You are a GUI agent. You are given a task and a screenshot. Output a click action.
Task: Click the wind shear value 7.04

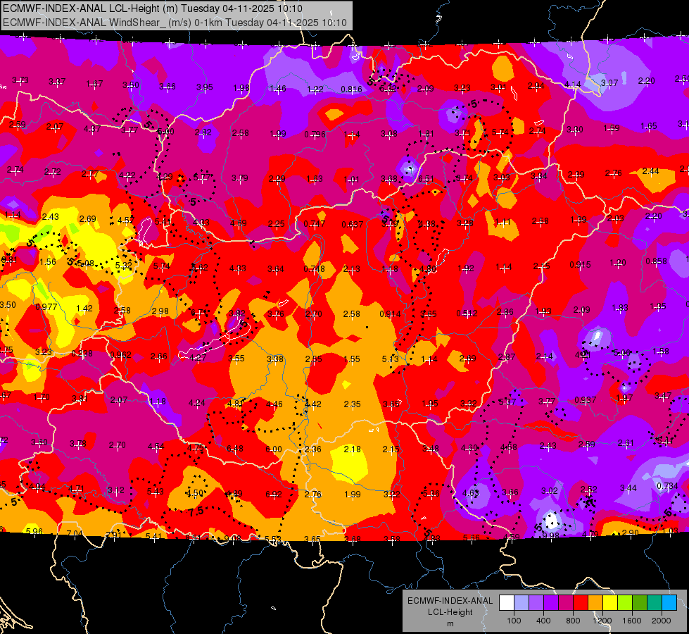[75, 533]
